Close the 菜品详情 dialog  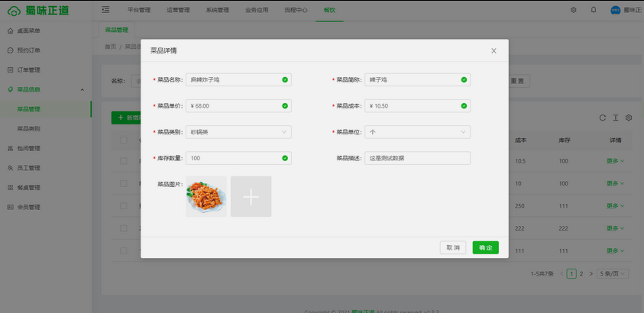pos(494,51)
